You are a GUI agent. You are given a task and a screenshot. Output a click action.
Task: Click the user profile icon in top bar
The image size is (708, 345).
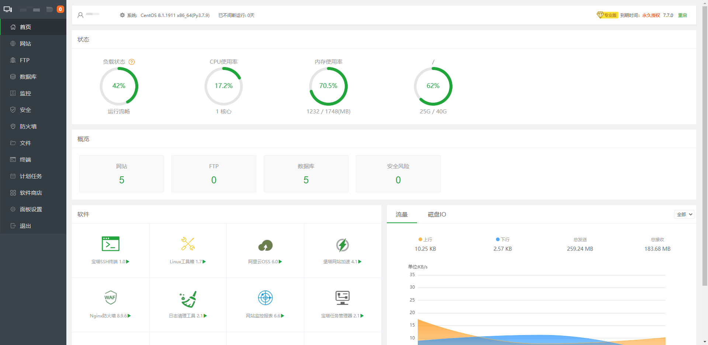pyautogui.click(x=80, y=15)
